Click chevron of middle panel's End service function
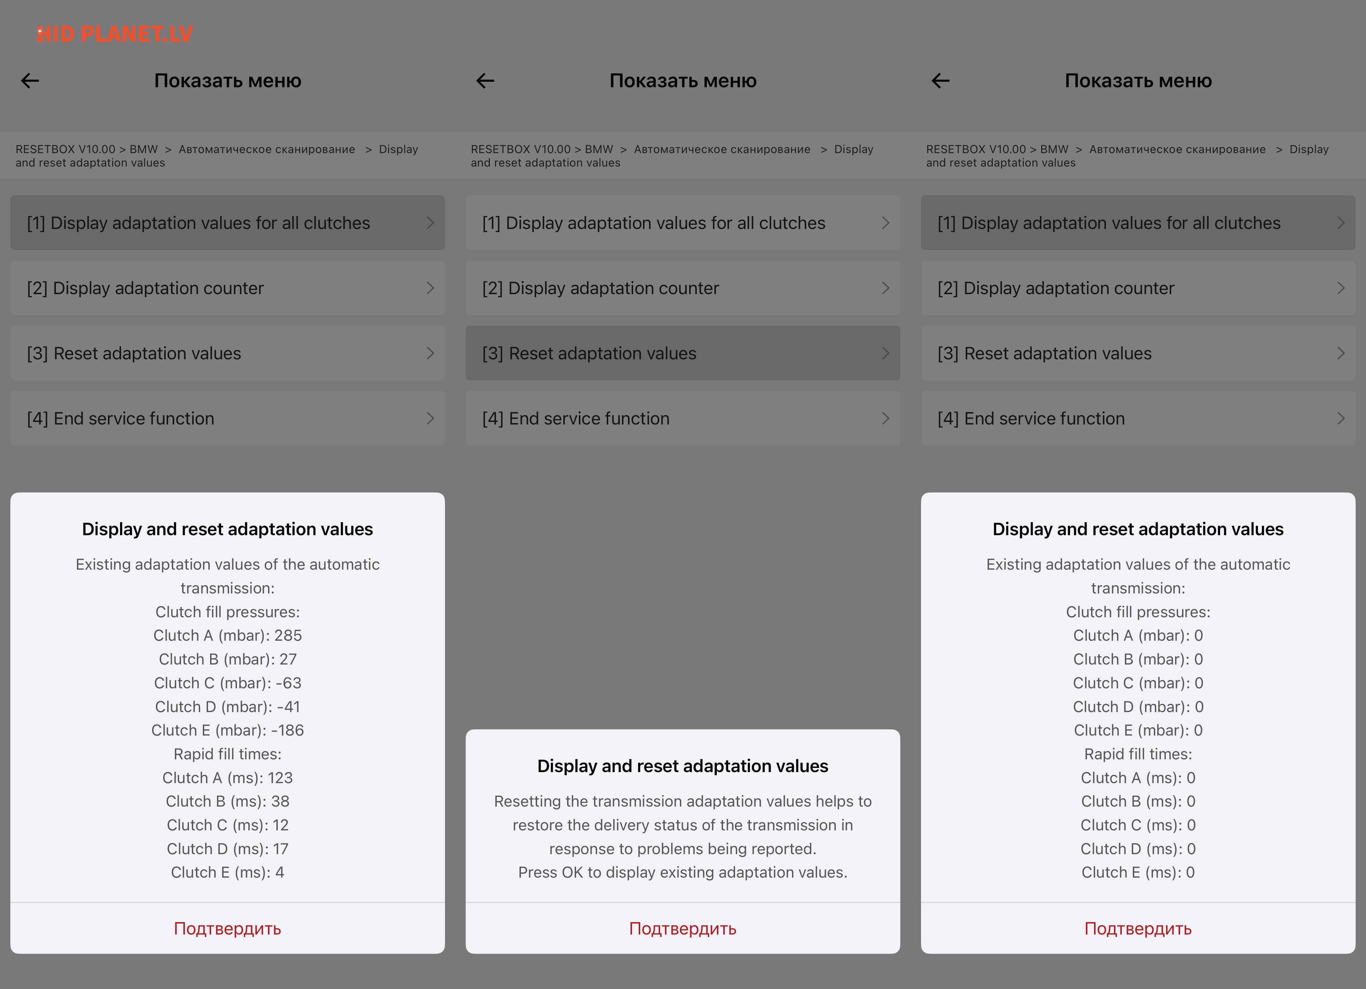The height and width of the screenshot is (989, 1366). pyautogui.click(x=885, y=418)
